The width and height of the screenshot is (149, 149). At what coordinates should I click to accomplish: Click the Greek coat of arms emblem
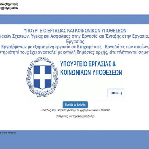[42, 77]
